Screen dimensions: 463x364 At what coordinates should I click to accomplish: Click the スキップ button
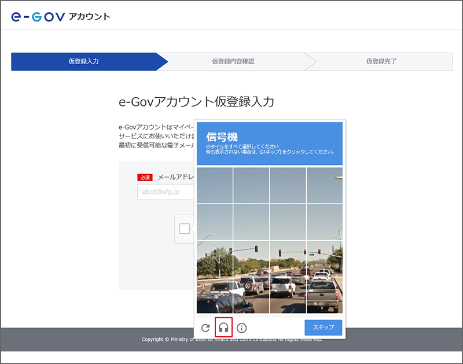click(x=324, y=328)
